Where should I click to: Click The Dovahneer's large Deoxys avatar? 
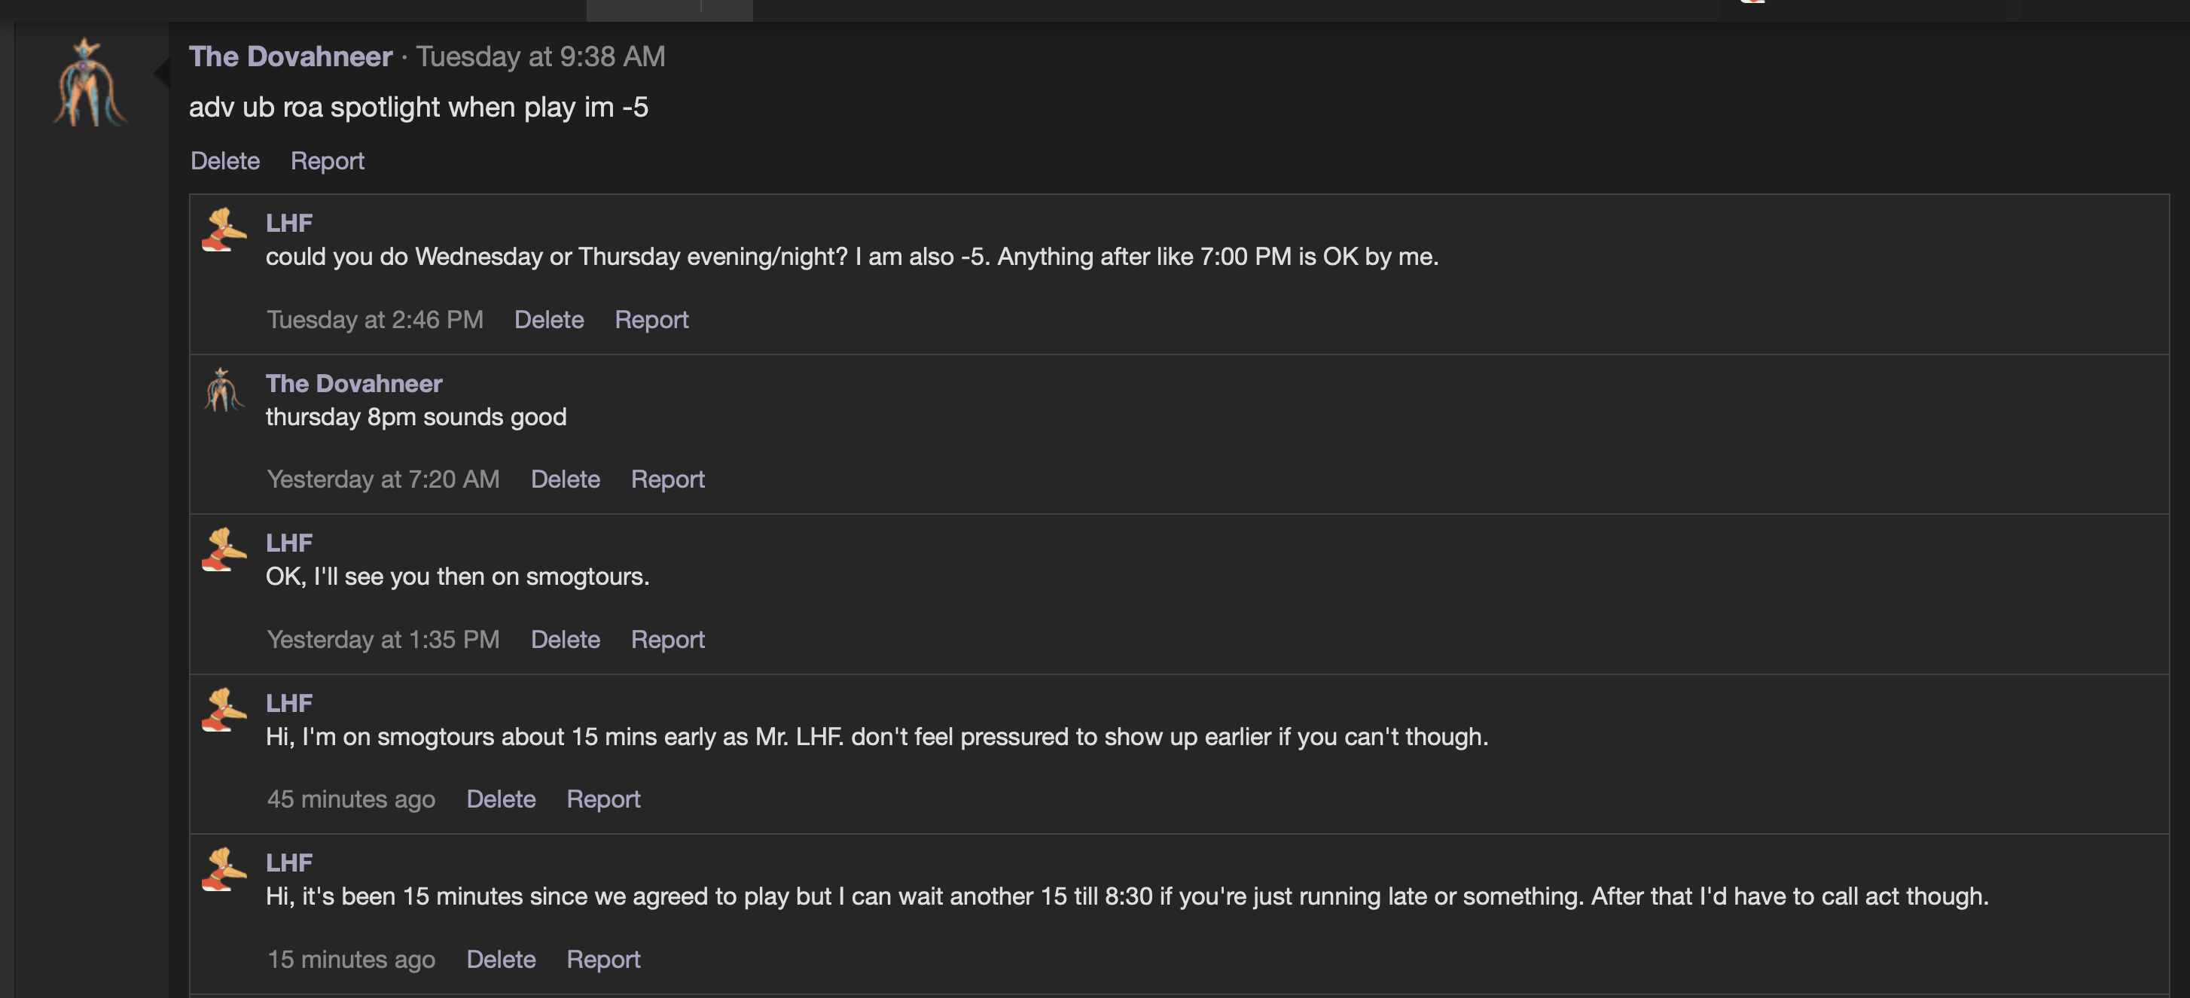pos(88,84)
